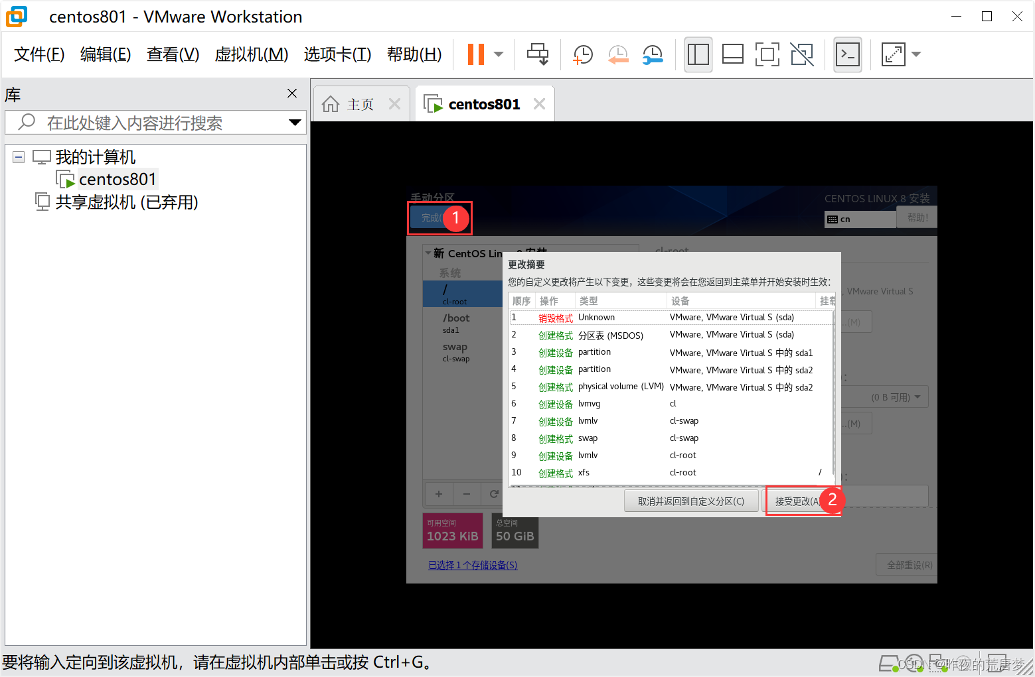Click 取消并返回到自定义分区(C) button
Screen dimensions: 1035x677
click(x=691, y=501)
